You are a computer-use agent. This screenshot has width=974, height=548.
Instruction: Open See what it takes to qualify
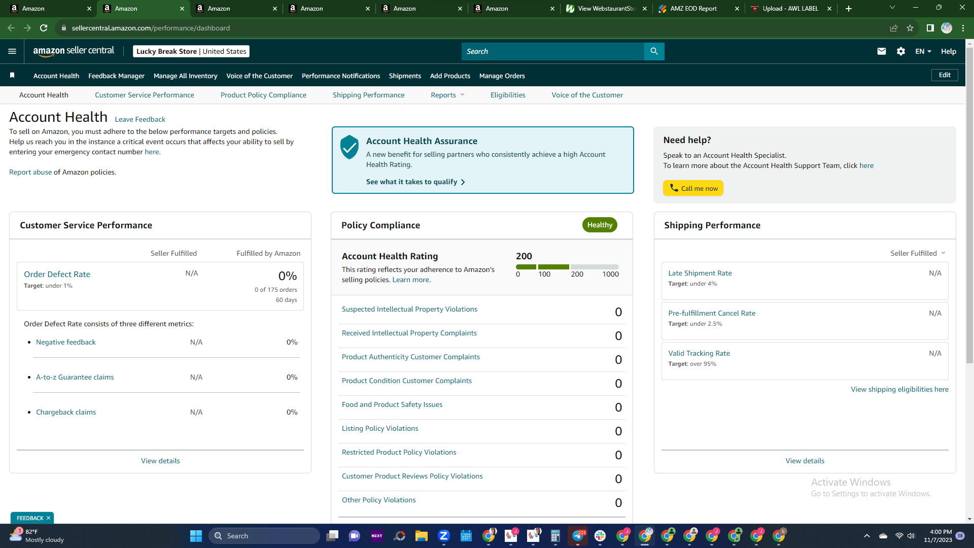pyautogui.click(x=415, y=182)
